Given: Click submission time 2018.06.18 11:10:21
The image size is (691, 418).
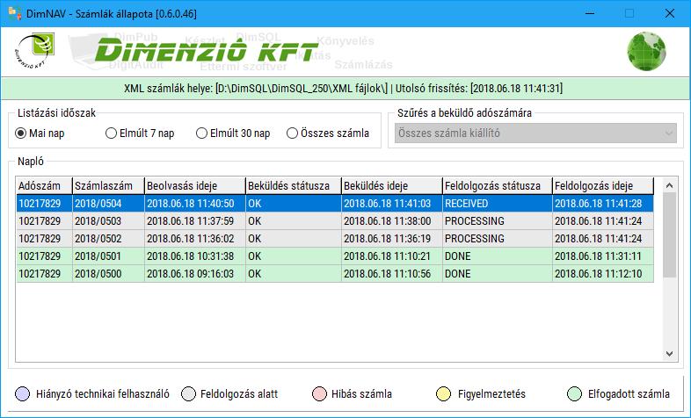Looking at the screenshot, I should 392,256.
